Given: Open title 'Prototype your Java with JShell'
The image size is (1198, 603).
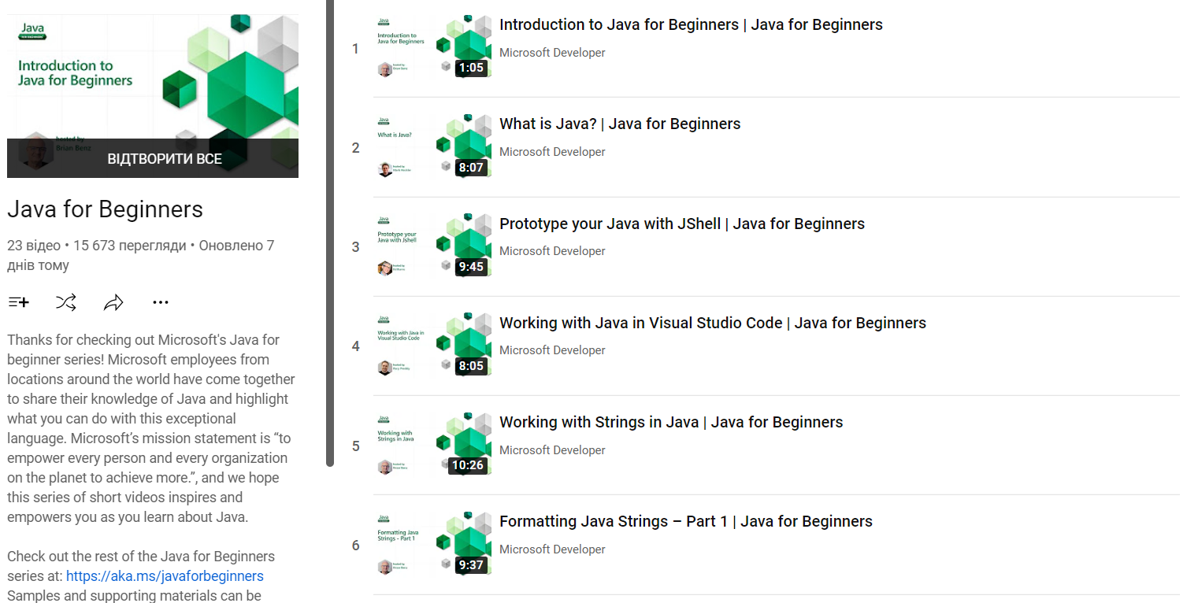Looking at the screenshot, I should tap(682, 224).
